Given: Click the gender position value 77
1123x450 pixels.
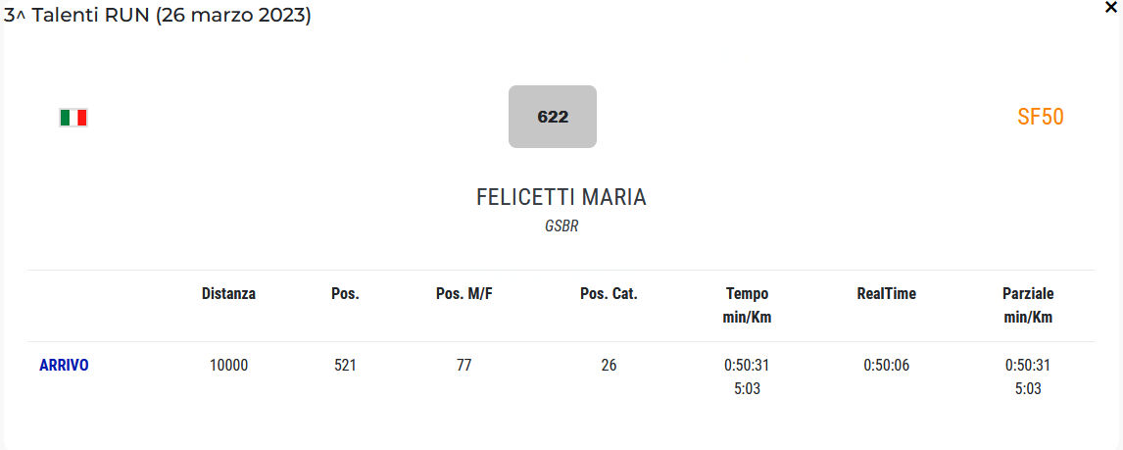Looking at the screenshot, I should [x=464, y=365].
